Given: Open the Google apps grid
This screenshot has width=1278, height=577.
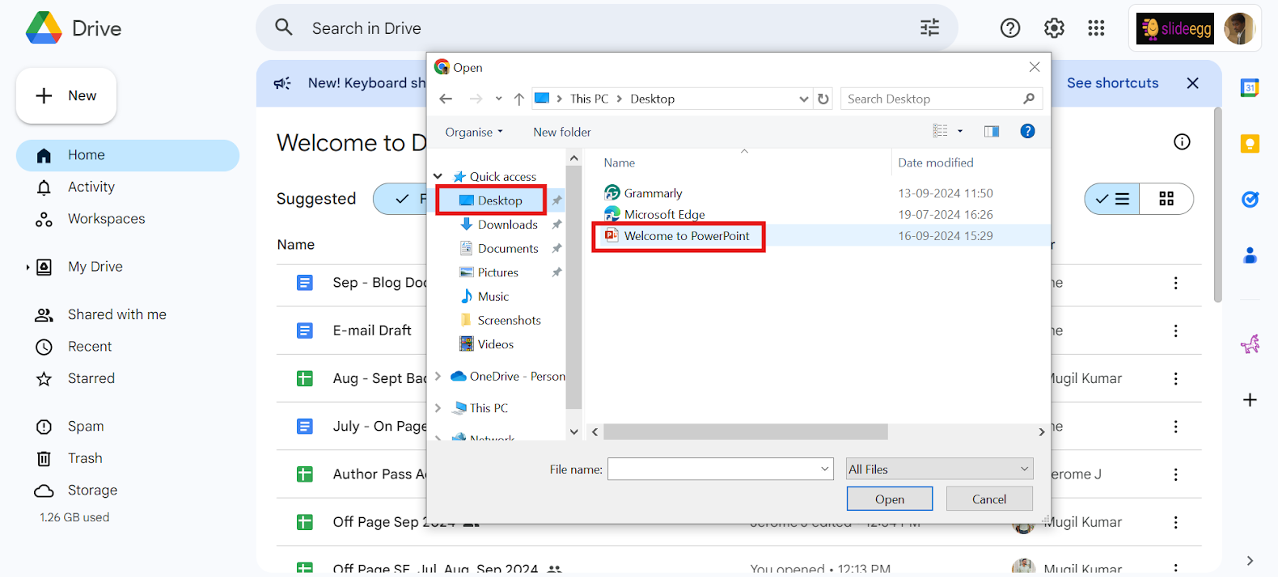Looking at the screenshot, I should click(x=1096, y=28).
